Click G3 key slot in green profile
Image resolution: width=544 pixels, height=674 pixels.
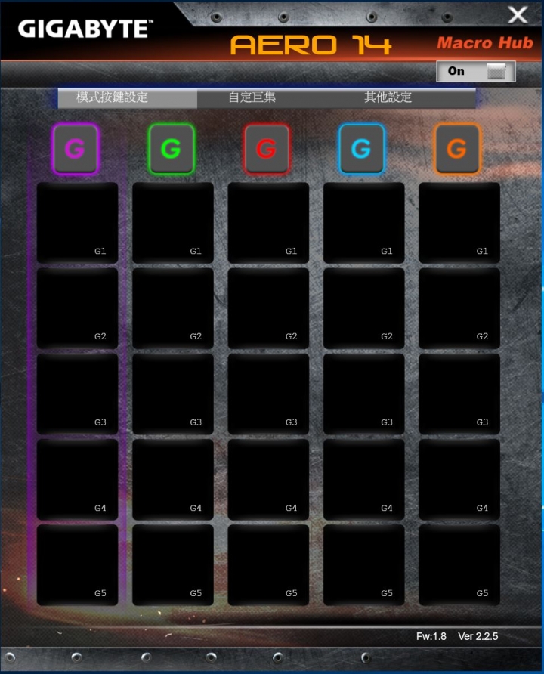click(x=173, y=394)
